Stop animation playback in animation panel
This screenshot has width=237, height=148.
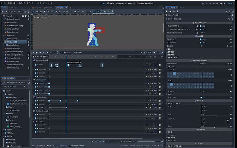coord(40,52)
